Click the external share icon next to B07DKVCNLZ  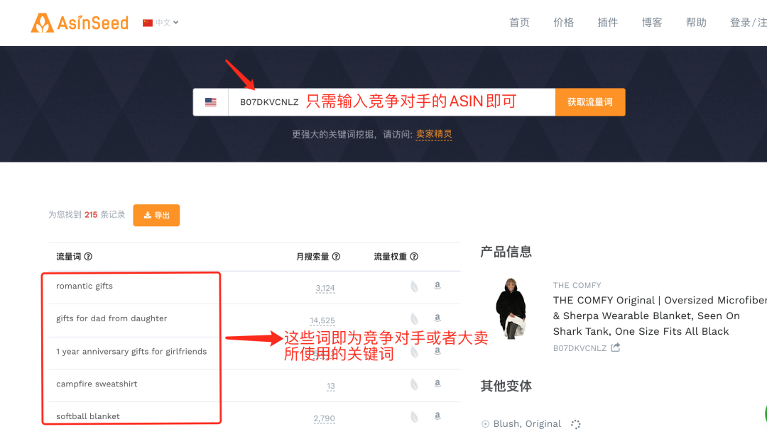point(614,348)
